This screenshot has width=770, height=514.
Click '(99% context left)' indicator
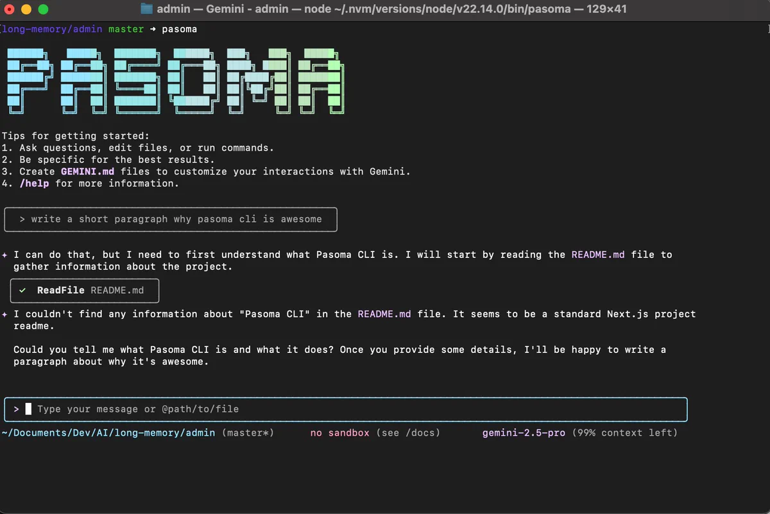click(625, 433)
